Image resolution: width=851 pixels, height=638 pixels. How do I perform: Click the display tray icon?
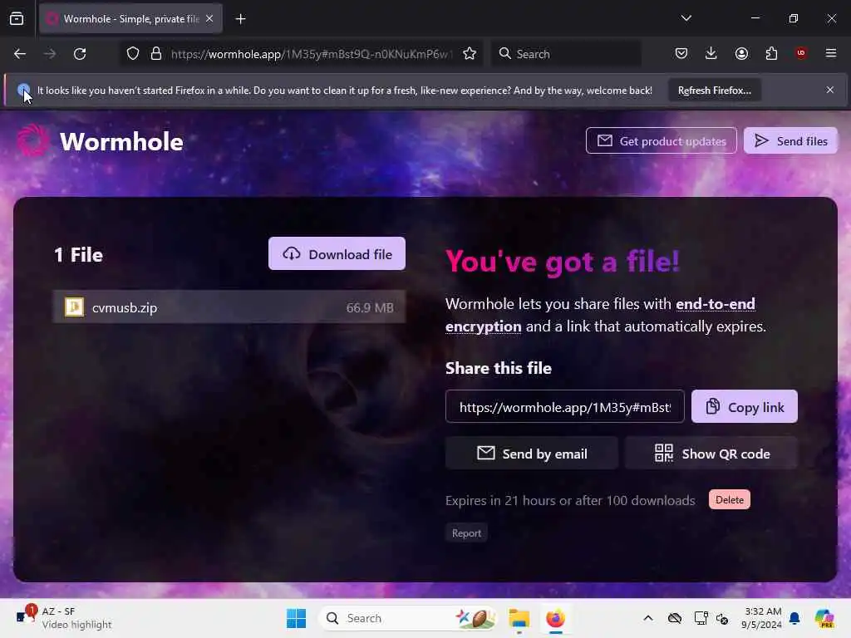point(701,618)
